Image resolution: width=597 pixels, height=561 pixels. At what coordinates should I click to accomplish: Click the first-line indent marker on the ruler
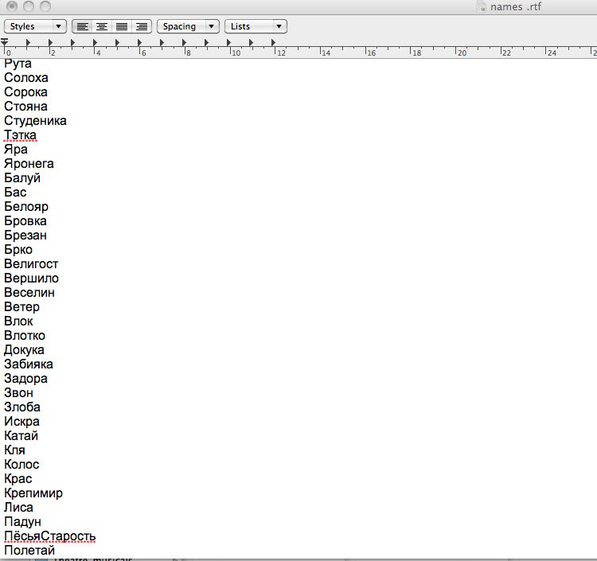coord(5,41)
